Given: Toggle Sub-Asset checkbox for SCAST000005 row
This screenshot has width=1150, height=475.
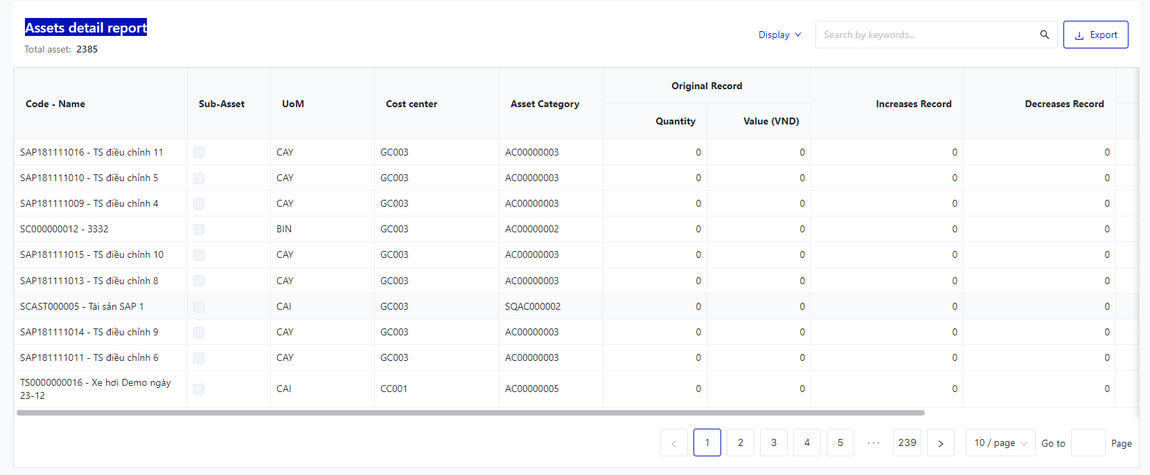Looking at the screenshot, I should [x=199, y=306].
